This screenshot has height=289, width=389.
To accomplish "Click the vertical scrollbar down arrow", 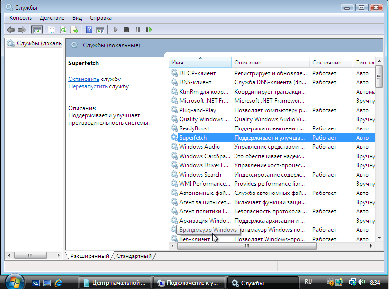I will [379, 239].
